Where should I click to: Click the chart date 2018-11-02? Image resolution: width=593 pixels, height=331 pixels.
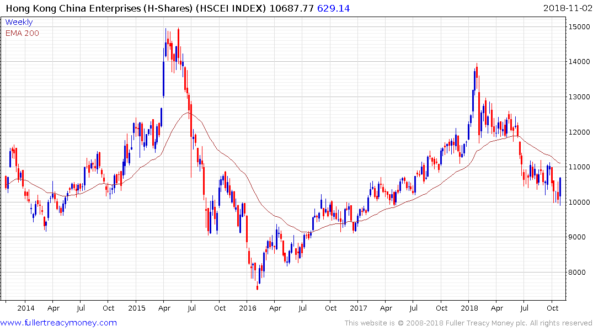567,8
